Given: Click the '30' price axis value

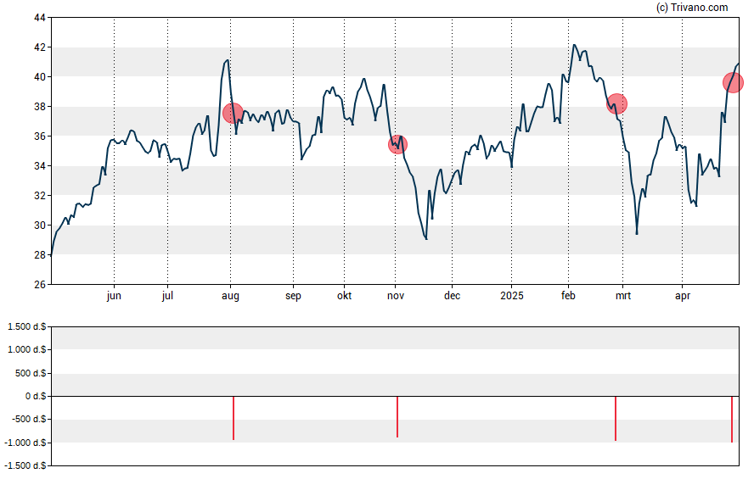Looking at the screenshot, I should point(40,226).
